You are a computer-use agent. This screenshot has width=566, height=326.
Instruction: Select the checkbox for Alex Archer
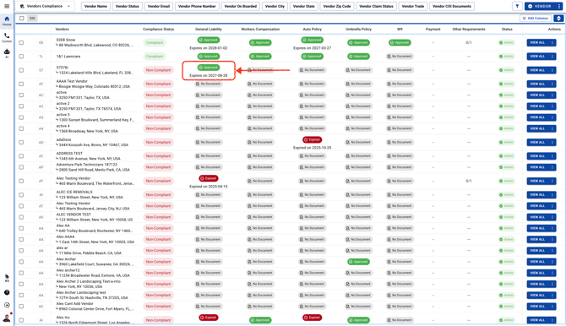21,262
